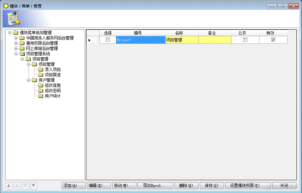Select the 用户统计 tree item

point(53,96)
